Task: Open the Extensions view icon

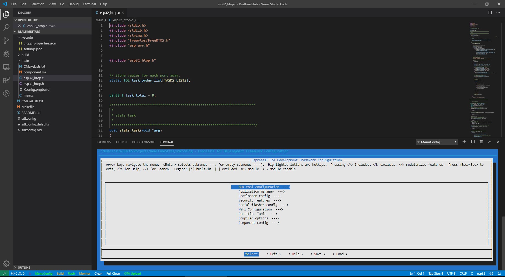Action: point(6,80)
